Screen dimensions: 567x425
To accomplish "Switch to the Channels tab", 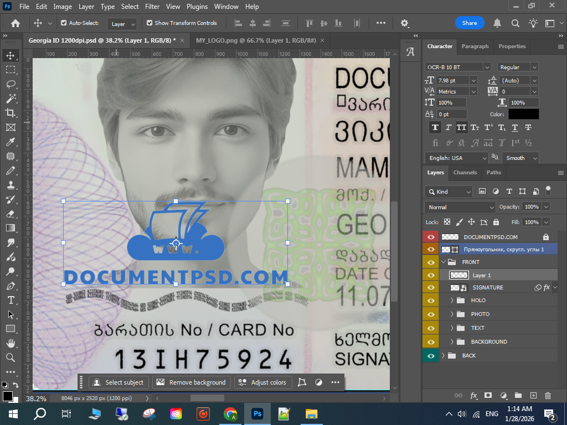I will (465, 173).
